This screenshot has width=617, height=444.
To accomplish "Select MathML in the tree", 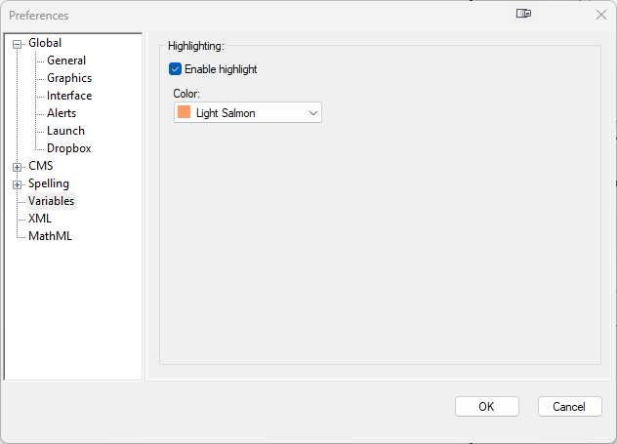I will tap(50, 236).
